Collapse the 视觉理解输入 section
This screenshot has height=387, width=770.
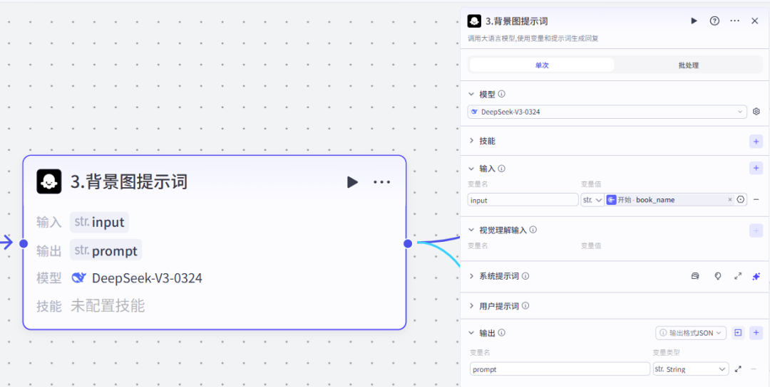471,230
